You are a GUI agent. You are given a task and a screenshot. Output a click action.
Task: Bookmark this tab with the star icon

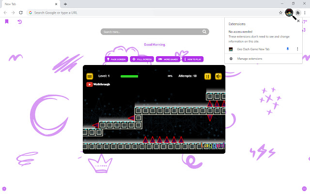[x=280, y=13]
